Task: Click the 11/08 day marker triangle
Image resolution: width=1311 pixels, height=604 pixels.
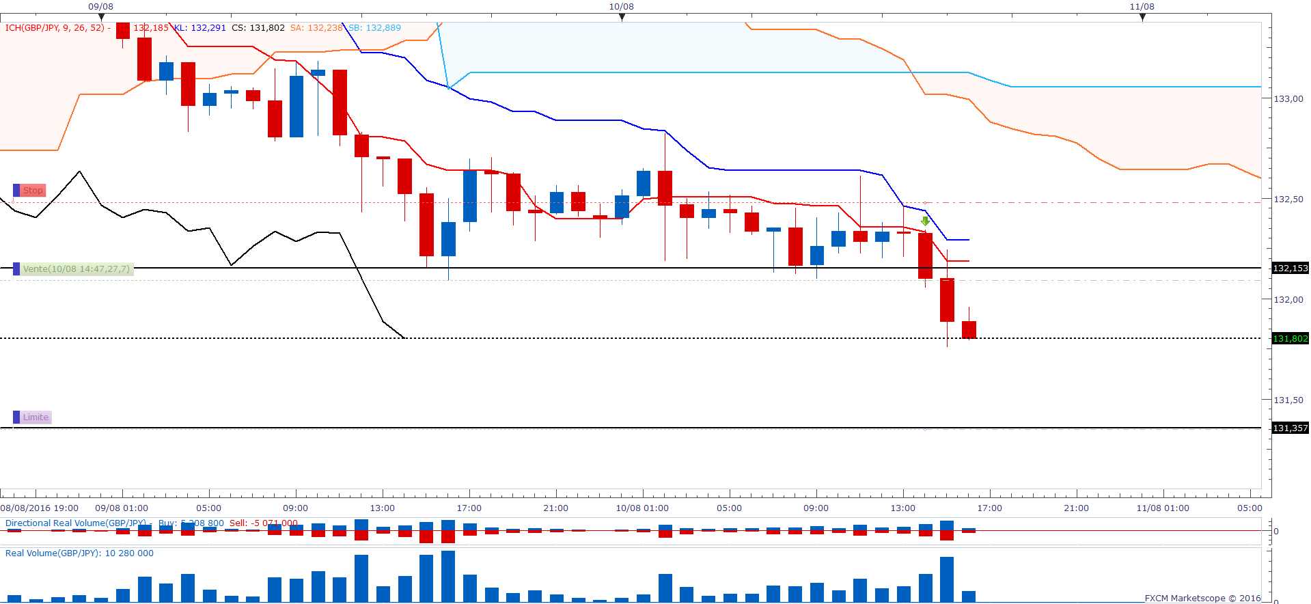Action: [1142, 17]
